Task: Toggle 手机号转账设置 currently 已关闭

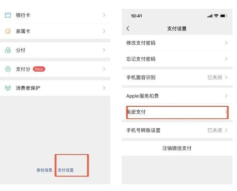Action: click(x=217, y=130)
